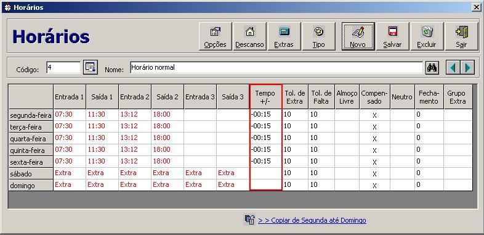Select the quinta-feira row header

coord(31,150)
